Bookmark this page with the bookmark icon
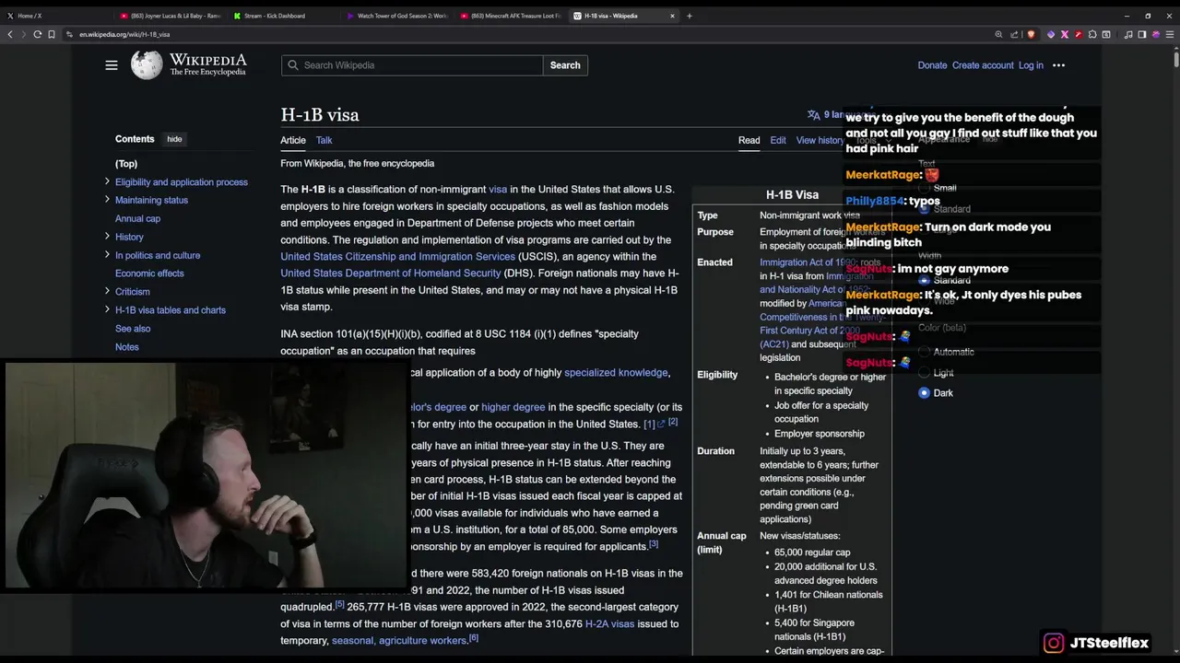This screenshot has height=663, width=1180. (52, 34)
